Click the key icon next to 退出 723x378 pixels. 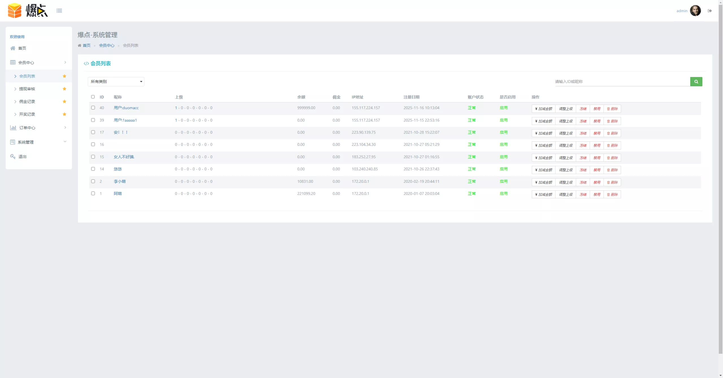pyautogui.click(x=13, y=157)
